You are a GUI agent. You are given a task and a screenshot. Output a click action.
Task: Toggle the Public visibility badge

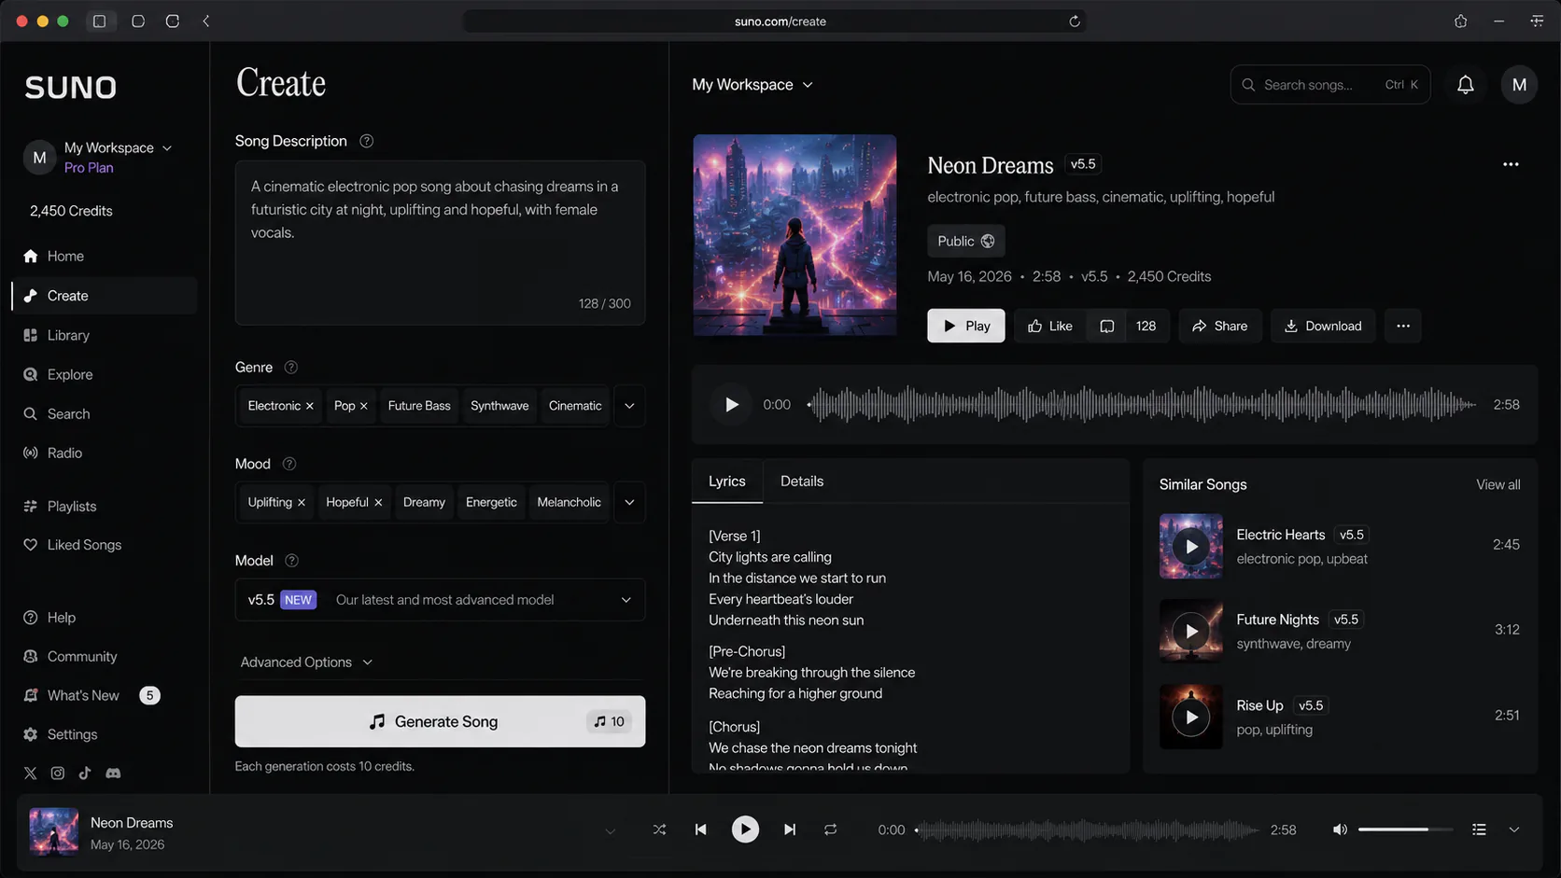[x=965, y=241]
